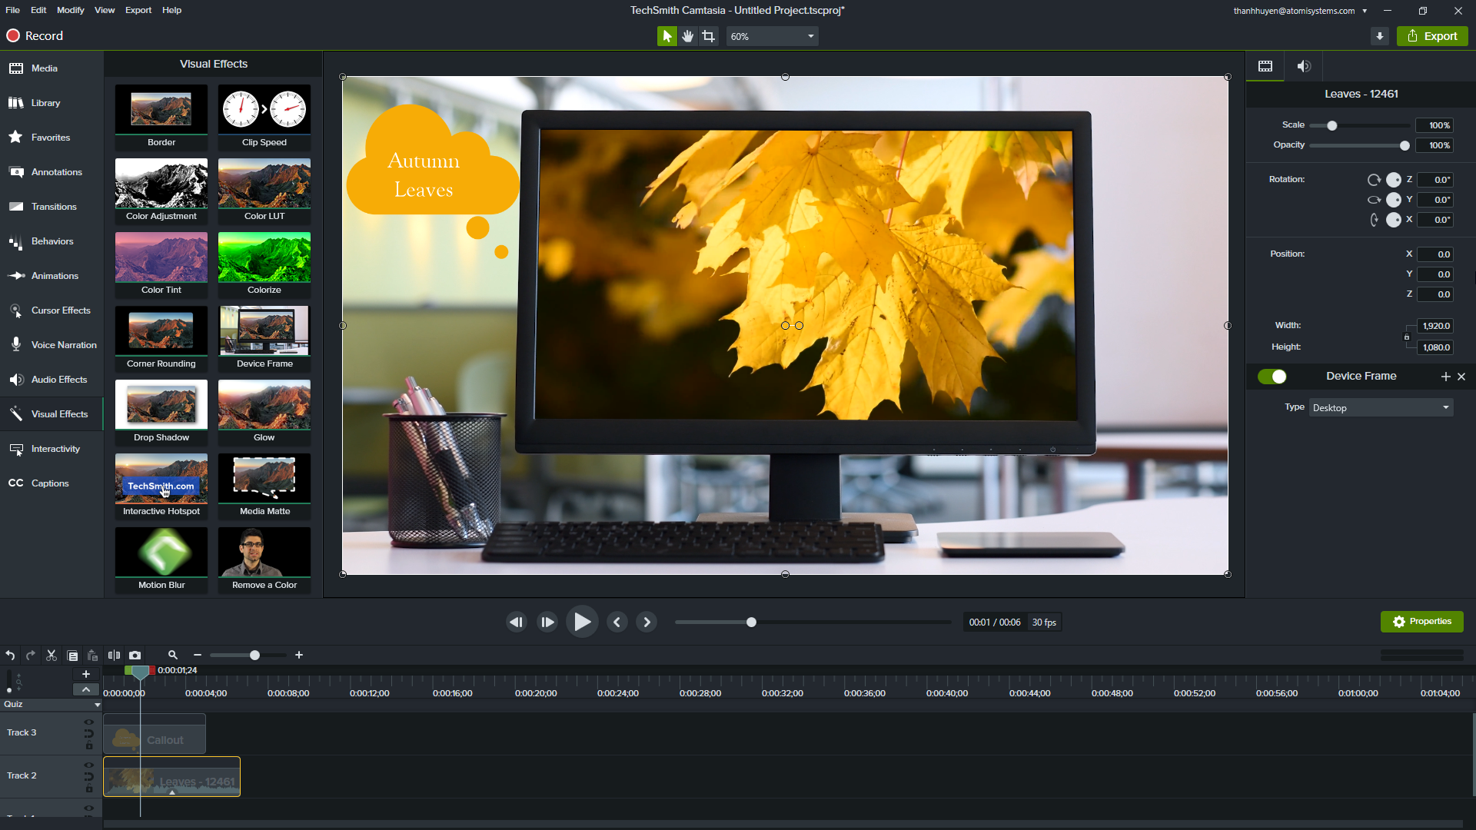This screenshot has width=1476, height=830.
Task: Select the Crop tool in the canvas toolbar
Action: coord(708,35)
